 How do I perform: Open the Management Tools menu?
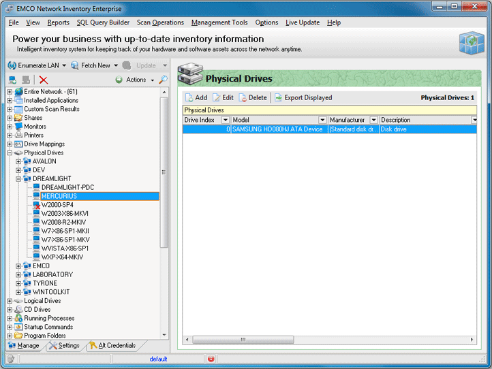click(219, 22)
